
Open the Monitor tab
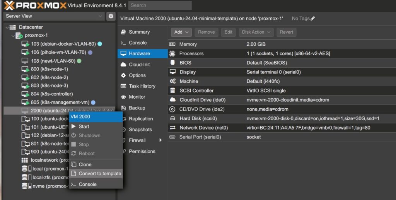143,97
